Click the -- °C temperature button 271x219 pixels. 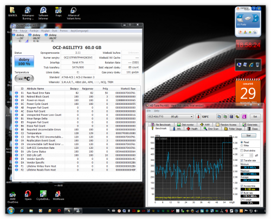click(x=24, y=79)
